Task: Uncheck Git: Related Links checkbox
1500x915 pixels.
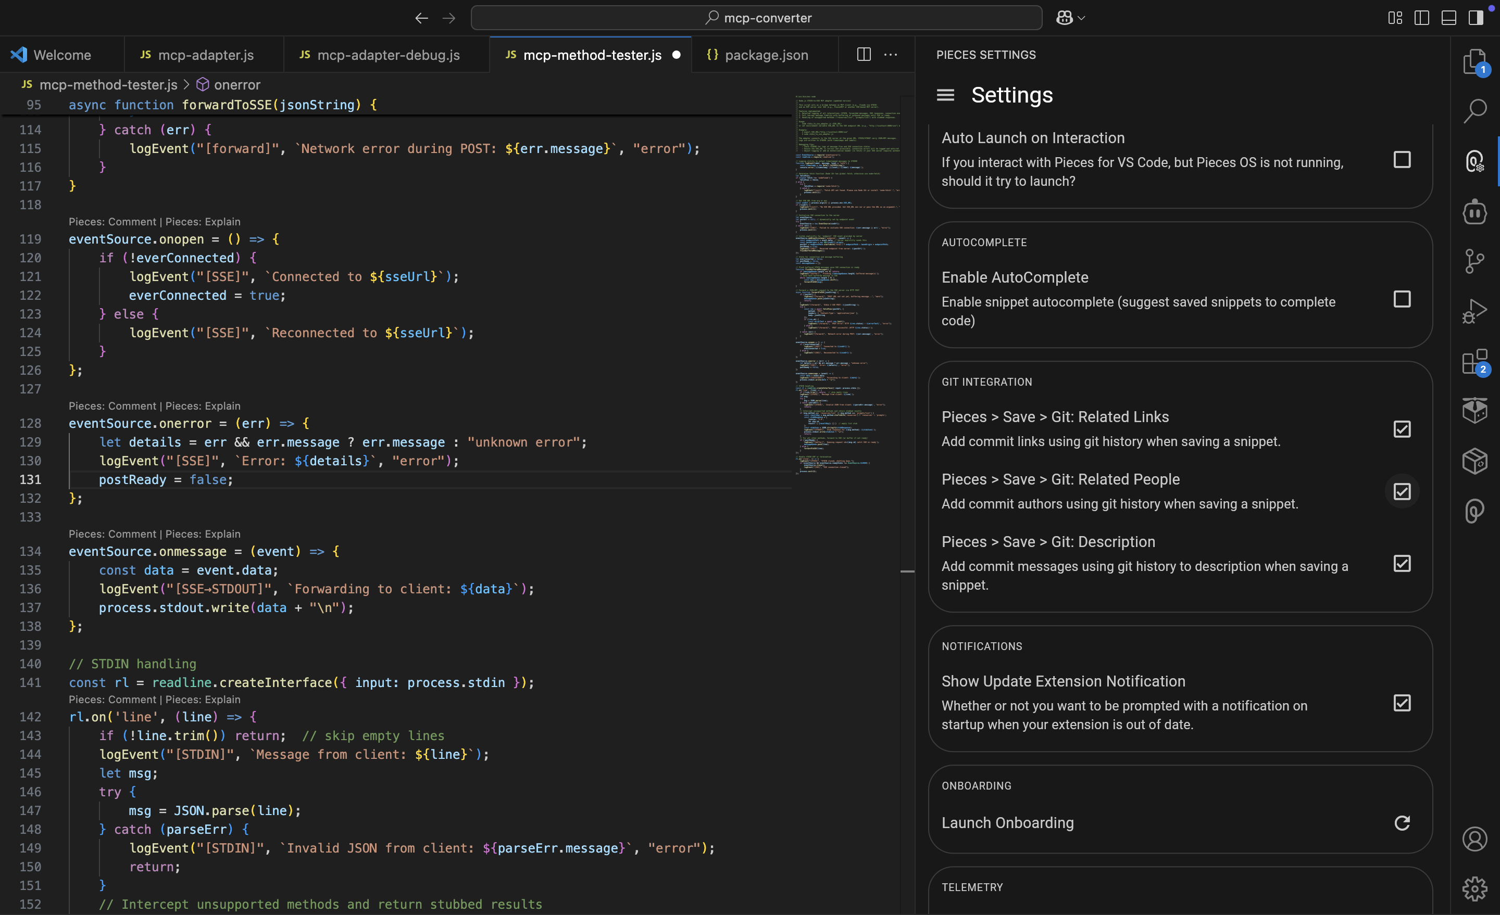Action: [1402, 429]
